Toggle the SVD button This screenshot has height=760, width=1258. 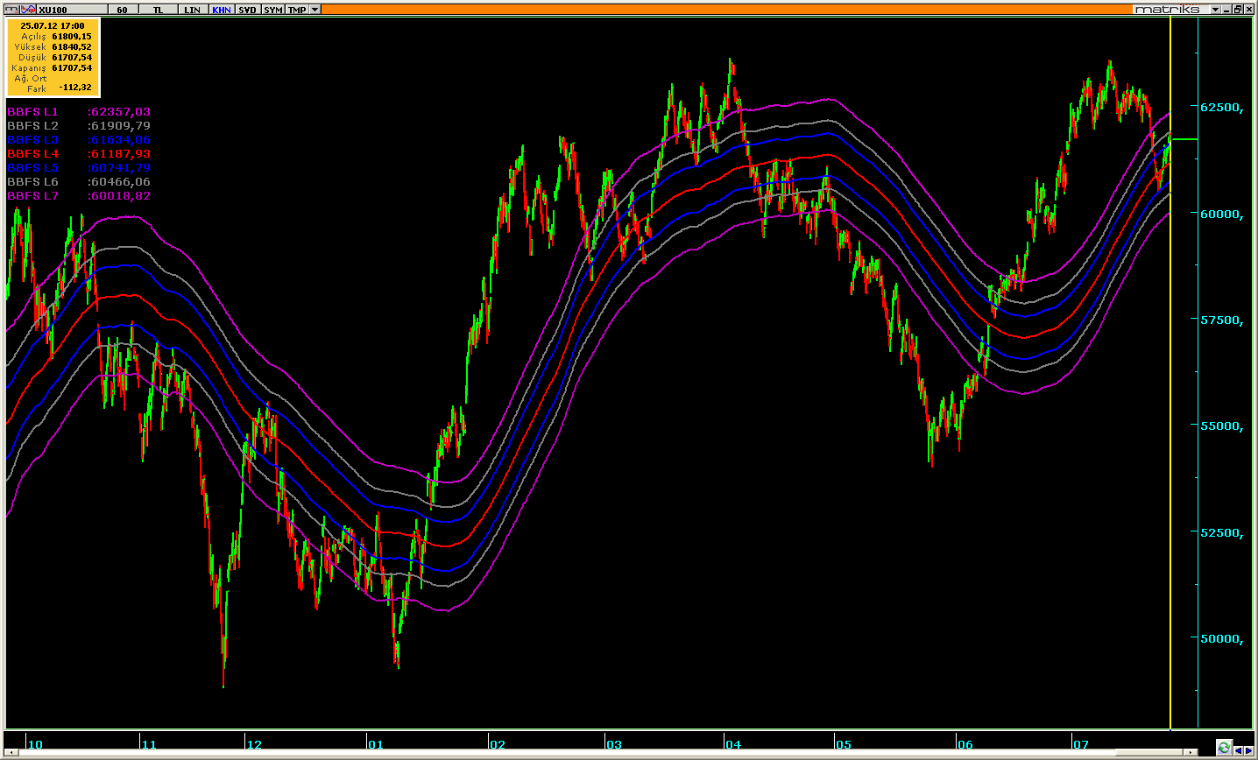pyautogui.click(x=247, y=10)
